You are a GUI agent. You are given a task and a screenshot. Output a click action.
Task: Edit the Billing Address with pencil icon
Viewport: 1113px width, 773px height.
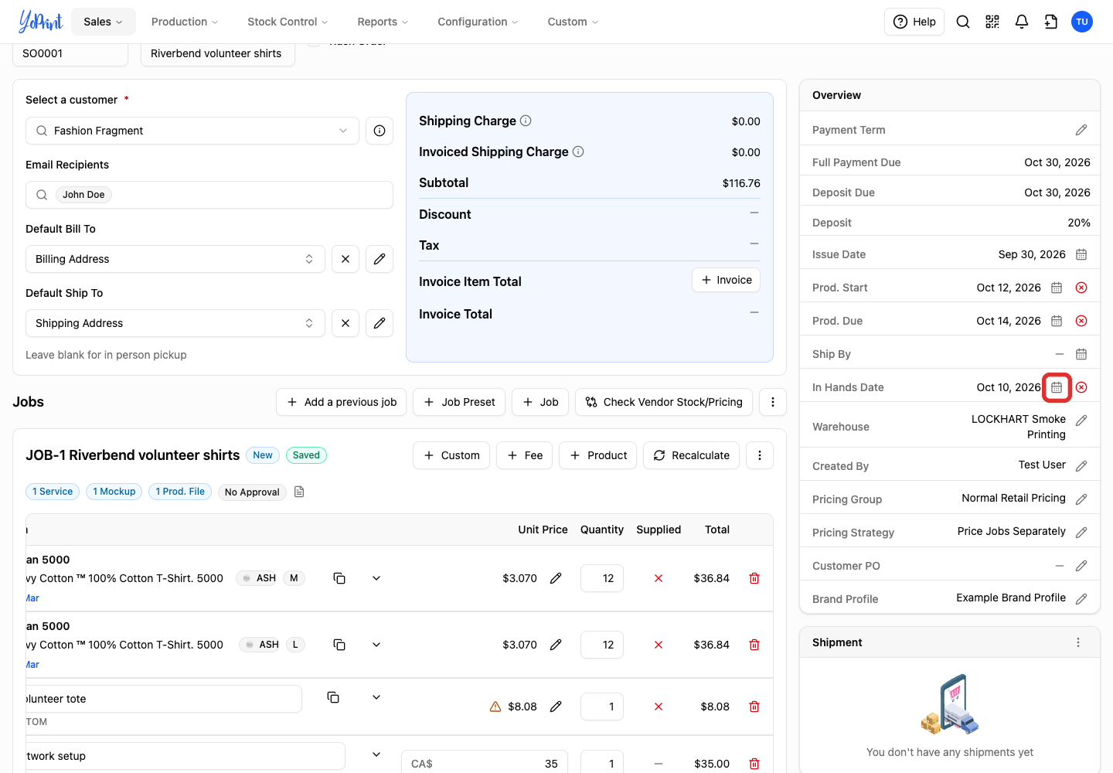[x=380, y=259]
